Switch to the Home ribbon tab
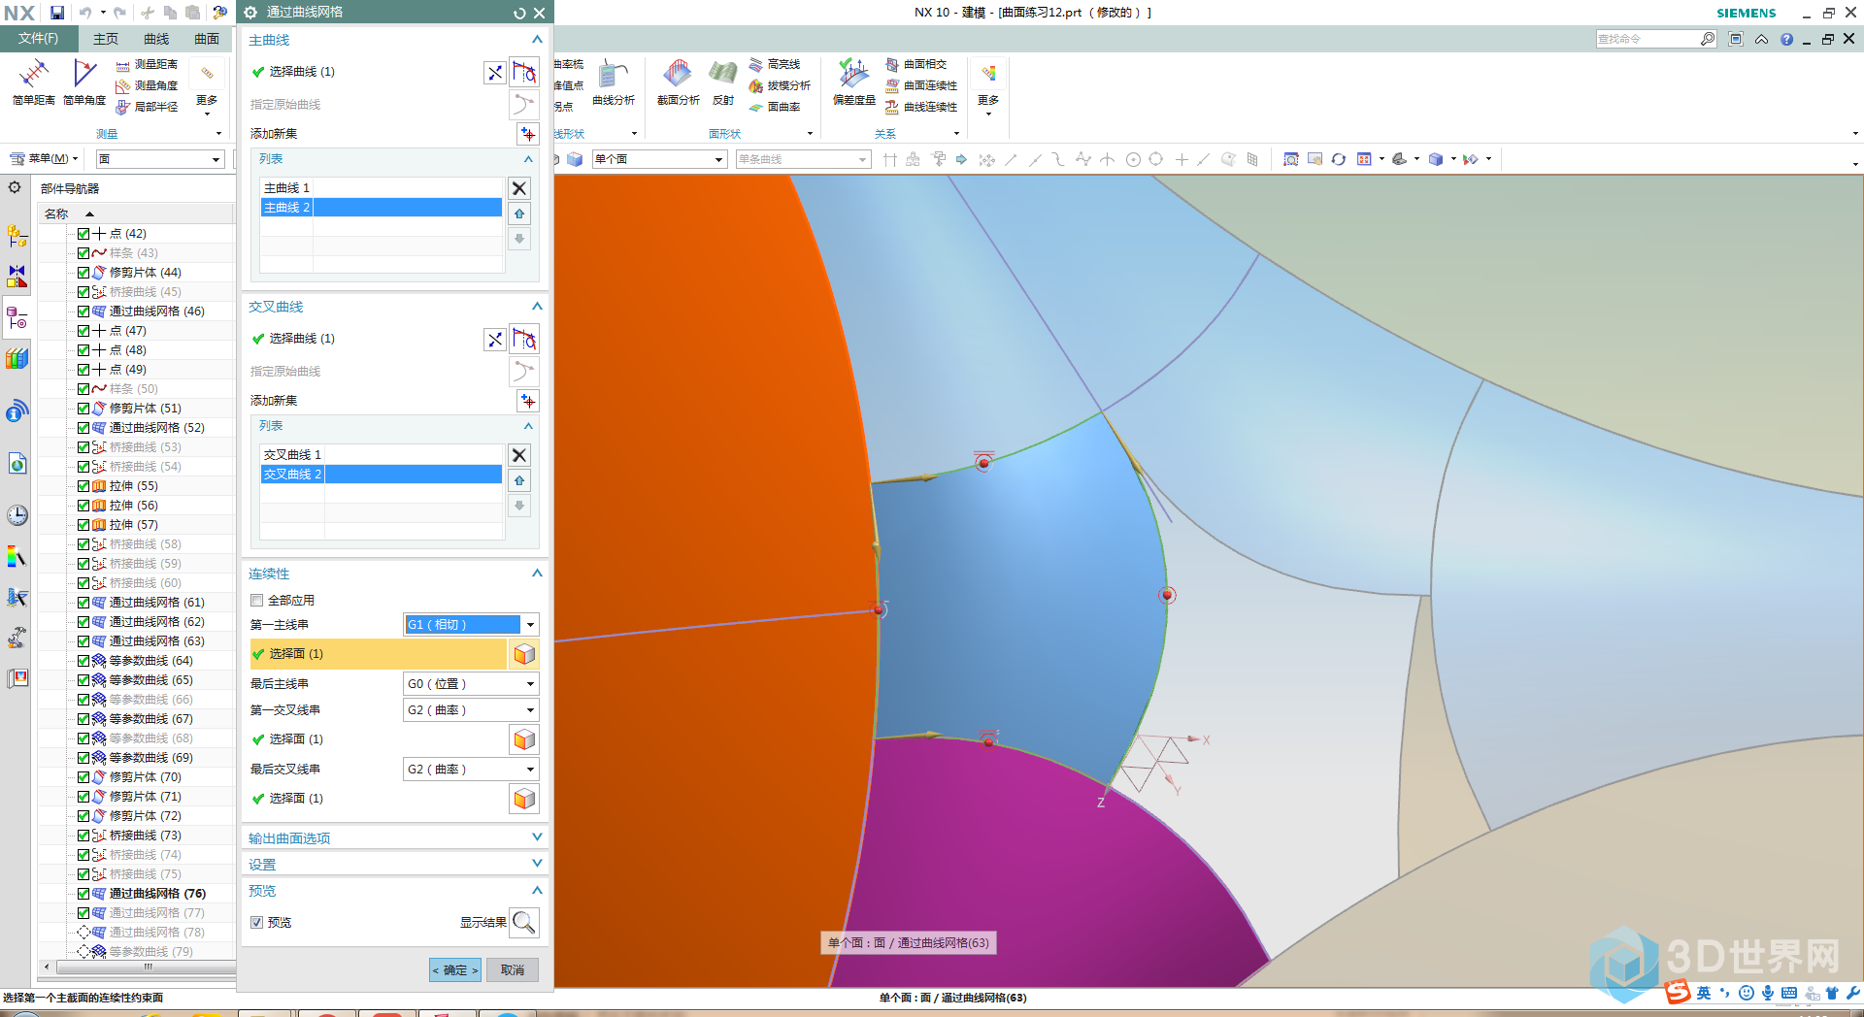 (x=106, y=39)
